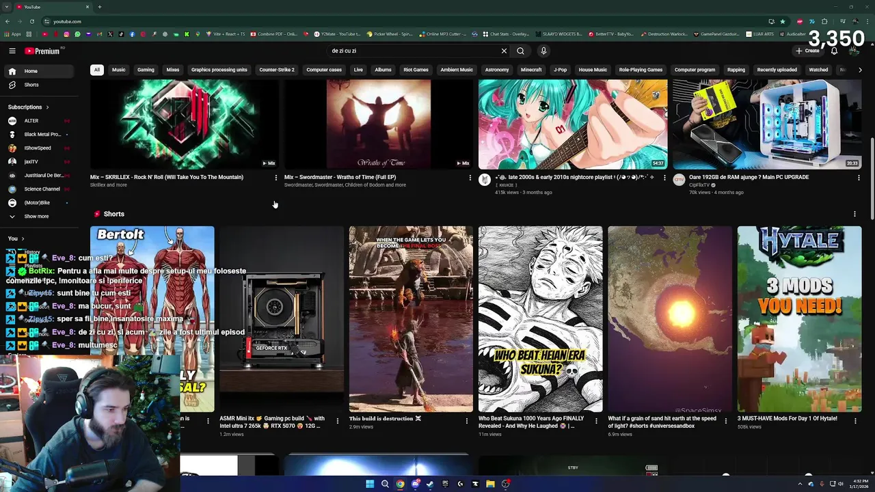Screen dimensions: 875x492
Task: Open options for the Hytale mods short
Action: click(x=855, y=421)
